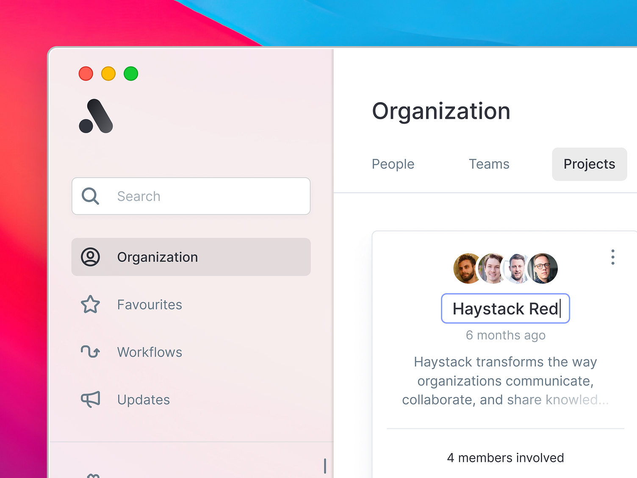Select Organization in the sidebar
The height and width of the screenshot is (478, 637).
(x=157, y=257)
